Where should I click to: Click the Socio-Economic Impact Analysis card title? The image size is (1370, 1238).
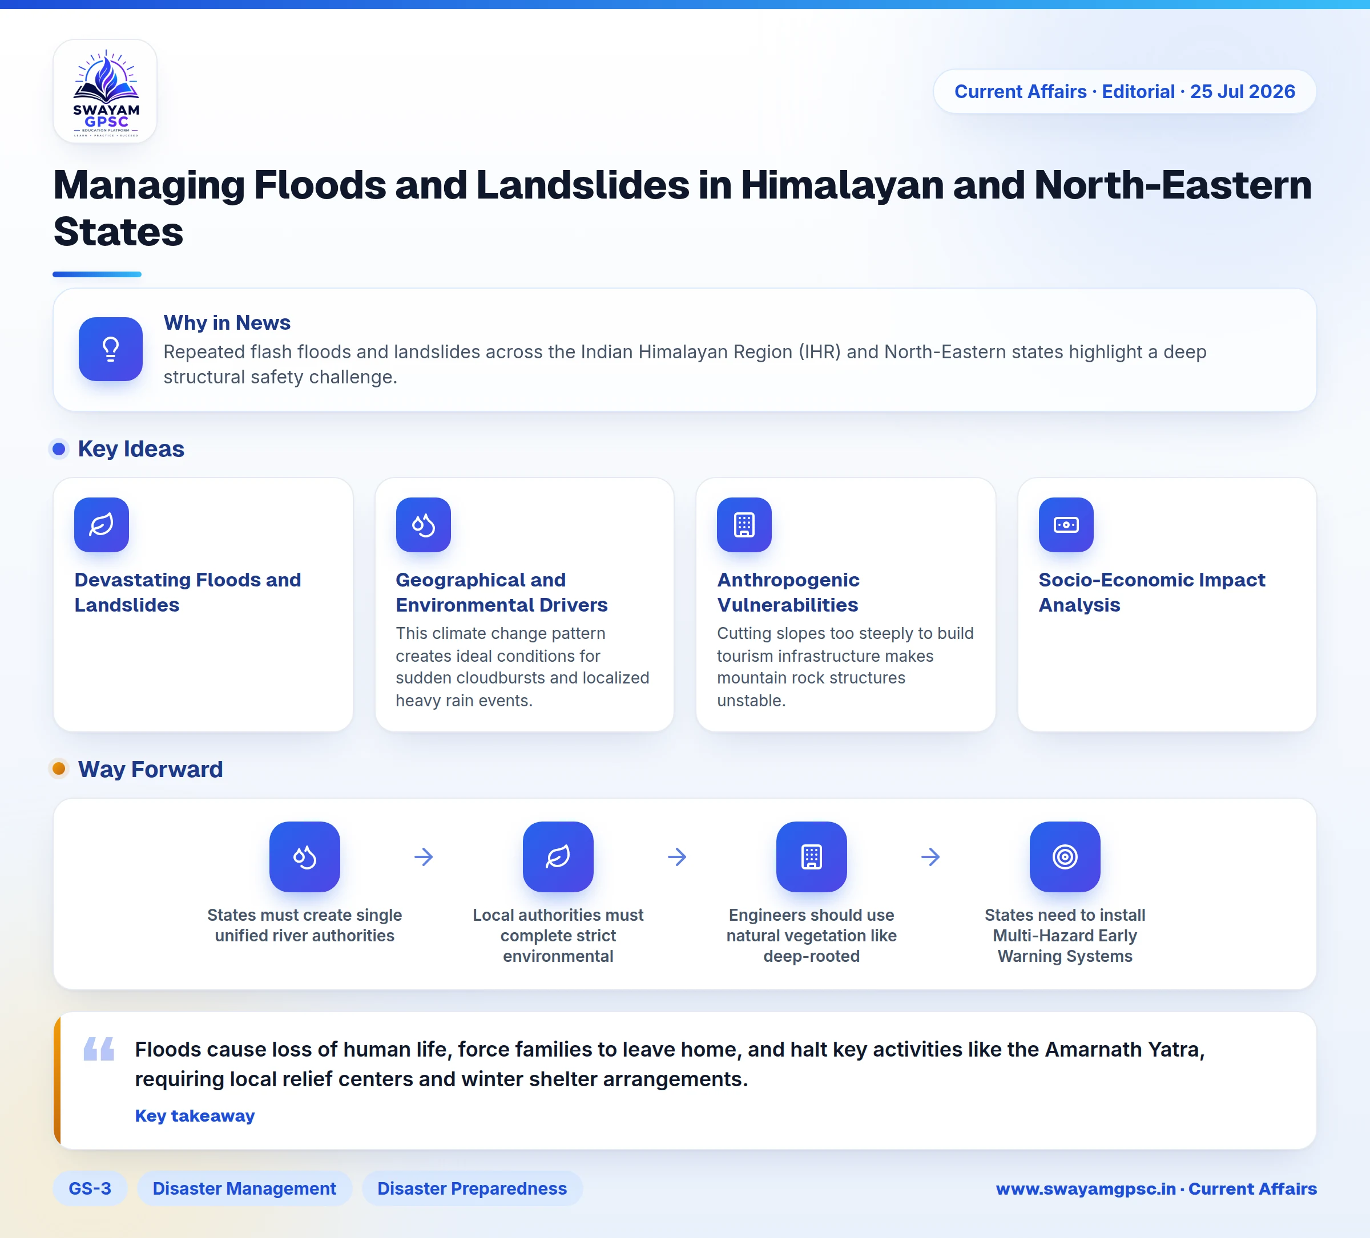click(x=1152, y=592)
